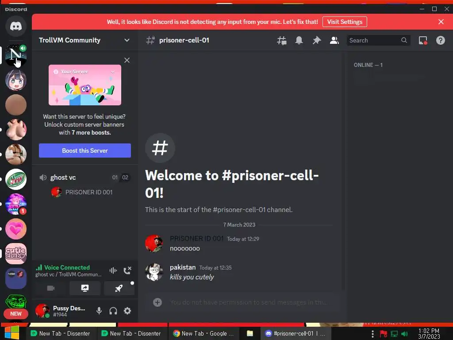Viewport: 453px width, 340px height.
Task: Click the prisoner-cell-01 channel title
Action: click(184, 40)
